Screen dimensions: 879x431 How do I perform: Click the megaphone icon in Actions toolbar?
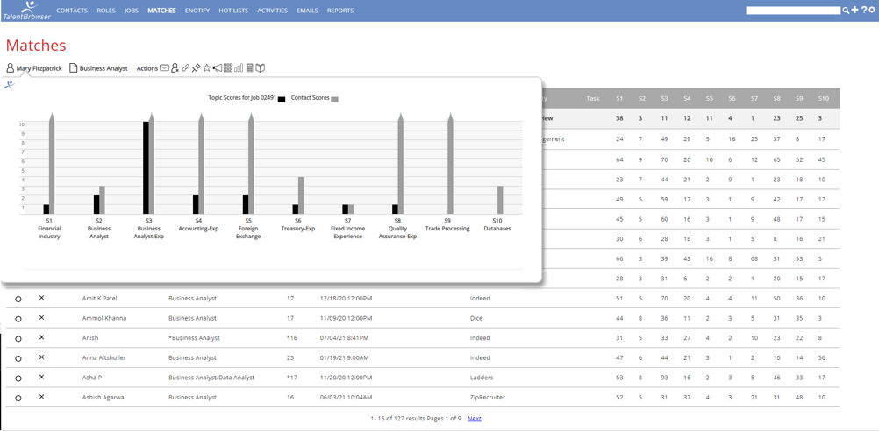tap(218, 68)
